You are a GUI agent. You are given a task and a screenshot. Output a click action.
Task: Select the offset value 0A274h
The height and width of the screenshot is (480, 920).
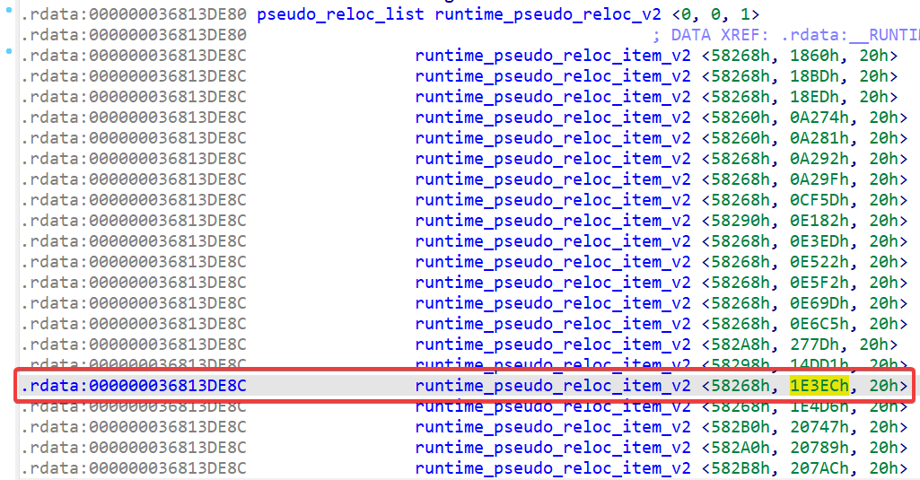click(x=819, y=118)
